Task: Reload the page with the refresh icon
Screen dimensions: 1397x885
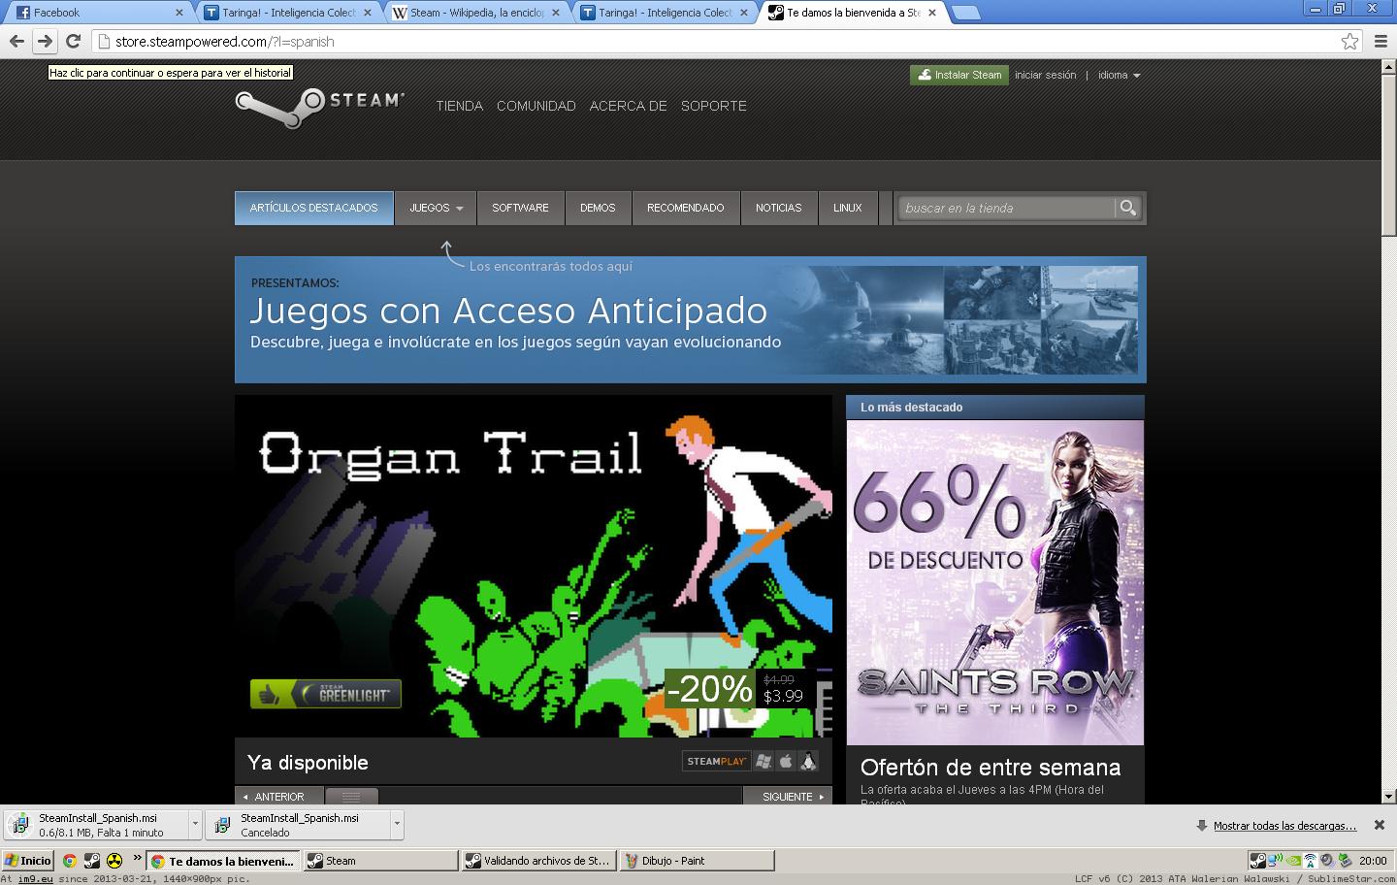Action: (73, 41)
